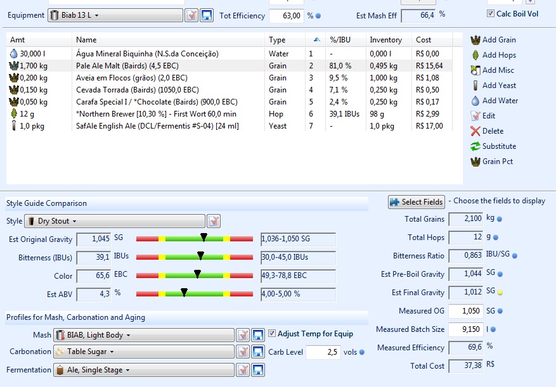Click the blue dot next to Bitterness Ratio
The image size is (556, 387).
515,255
